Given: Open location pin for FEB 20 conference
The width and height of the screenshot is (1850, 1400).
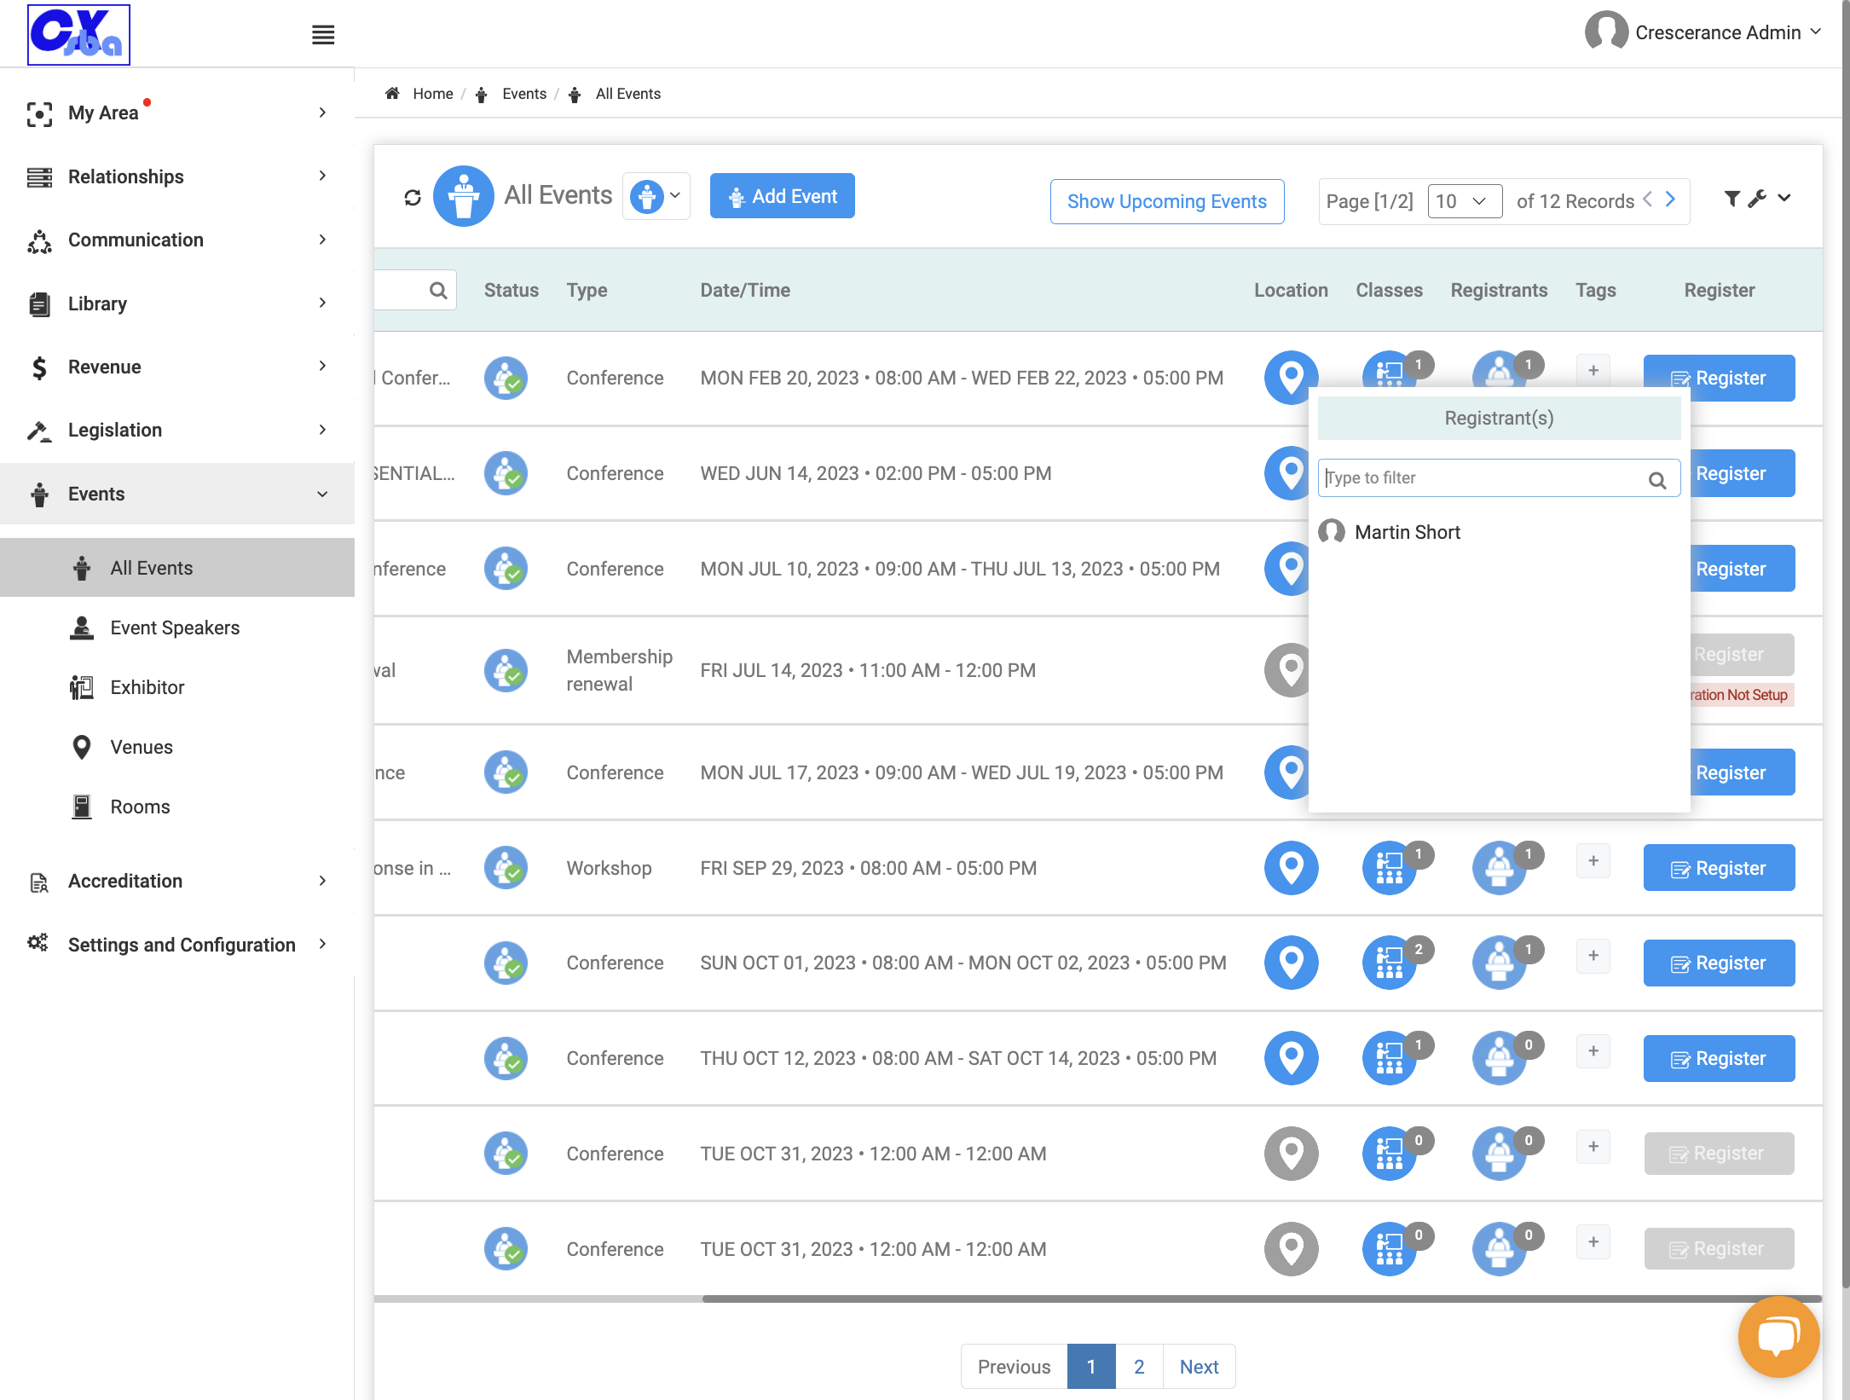Looking at the screenshot, I should pos(1291,378).
